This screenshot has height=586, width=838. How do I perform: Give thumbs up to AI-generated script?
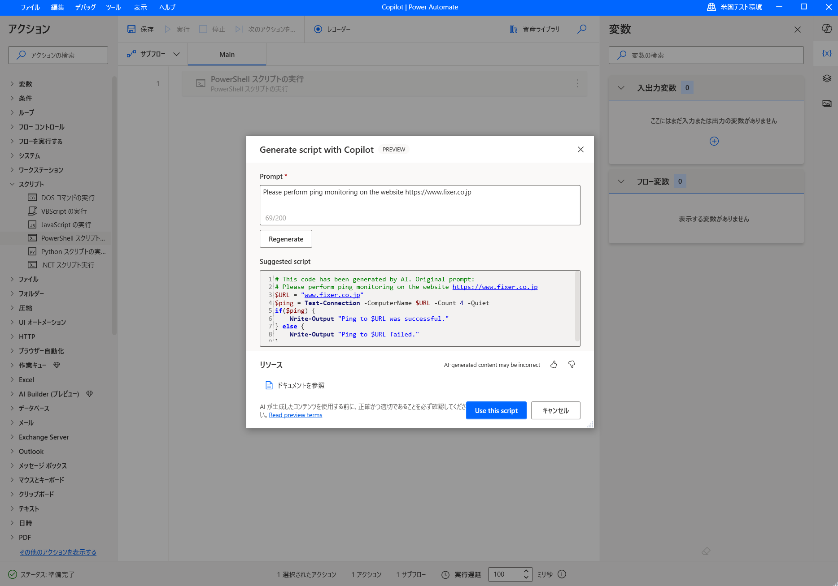click(554, 364)
